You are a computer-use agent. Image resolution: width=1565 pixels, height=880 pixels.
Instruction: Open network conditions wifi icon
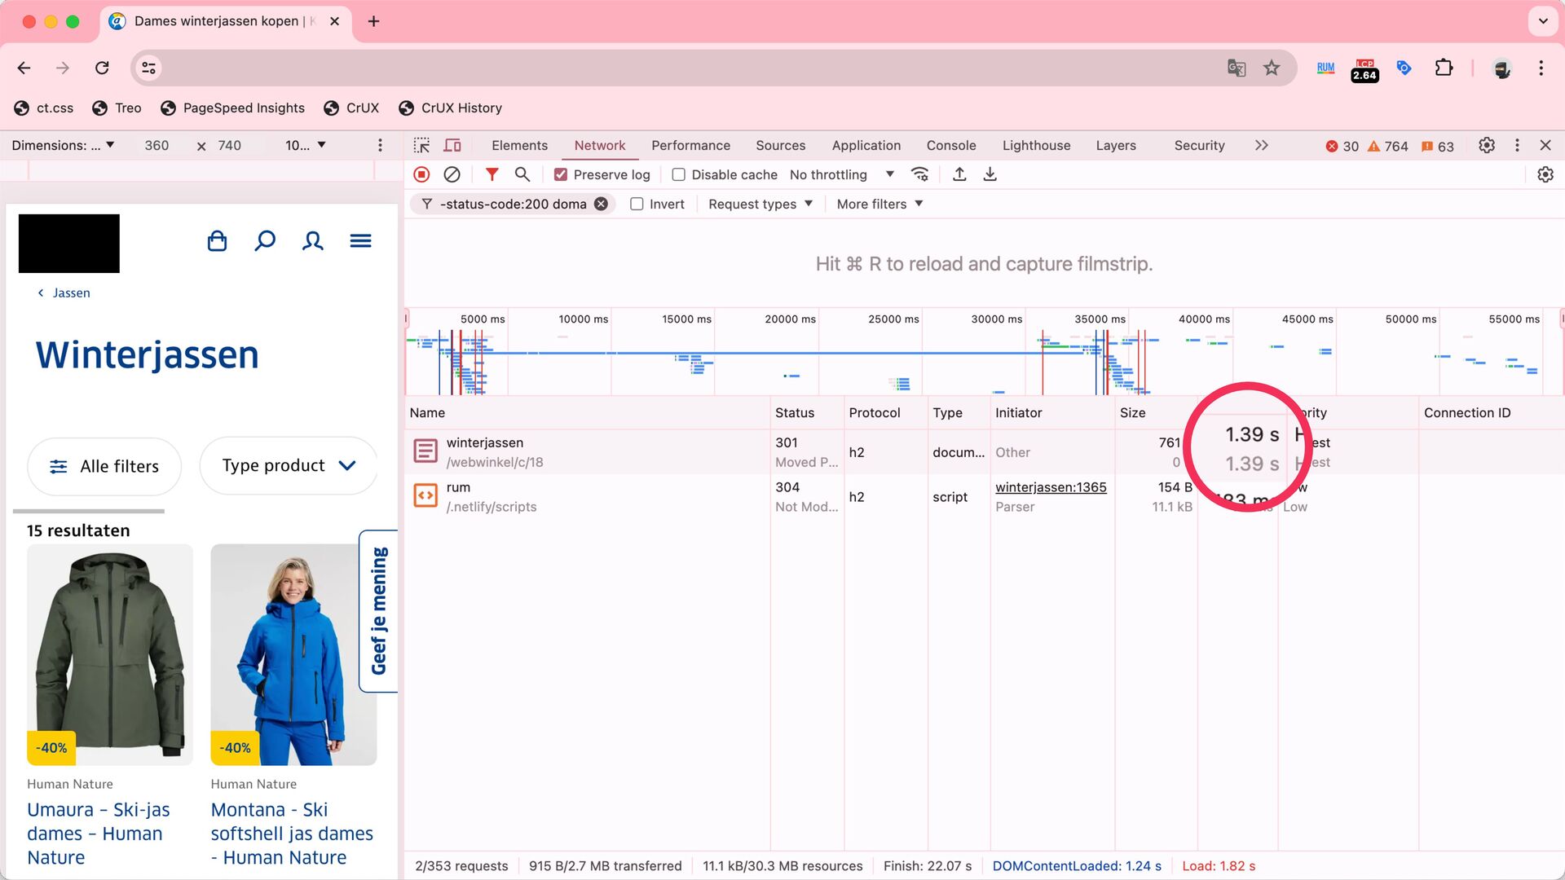tap(920, 174)
